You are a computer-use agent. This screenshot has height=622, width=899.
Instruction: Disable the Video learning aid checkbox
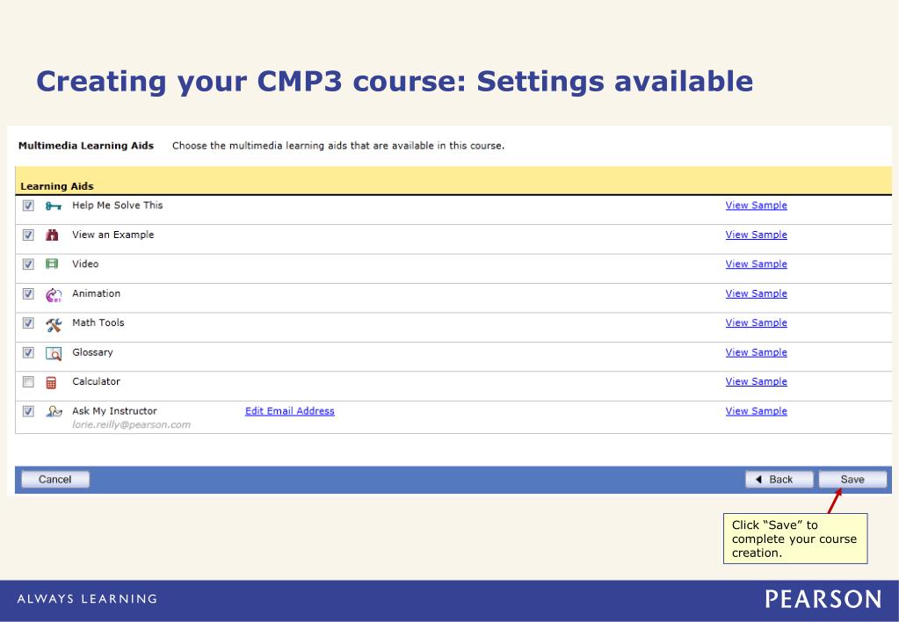[28, 264]
